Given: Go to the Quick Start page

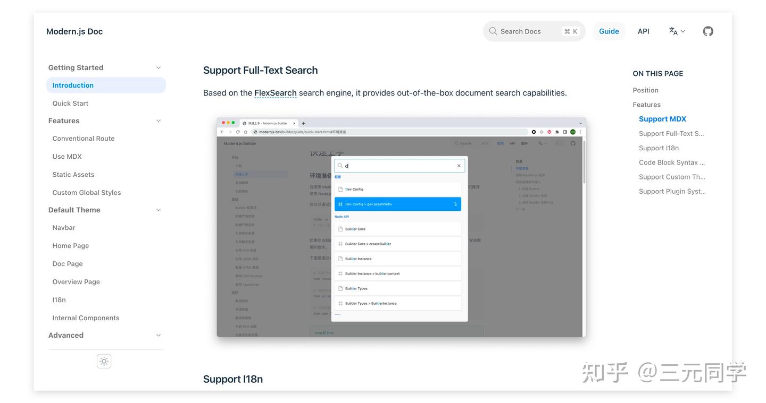Looking at the screenshot, I should (x=70, y=103).
